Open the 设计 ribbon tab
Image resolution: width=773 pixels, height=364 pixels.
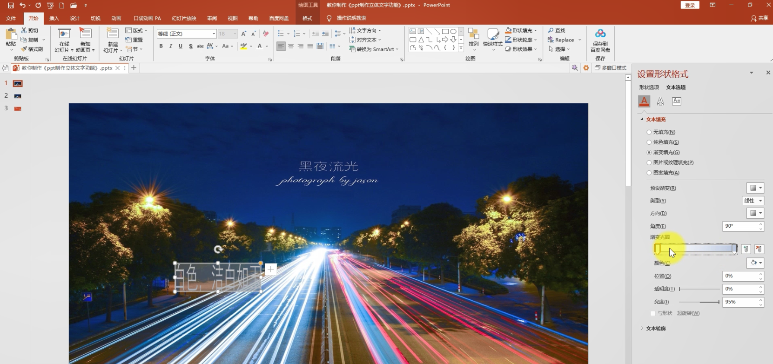pyautogui.click(x=74, y=18)
